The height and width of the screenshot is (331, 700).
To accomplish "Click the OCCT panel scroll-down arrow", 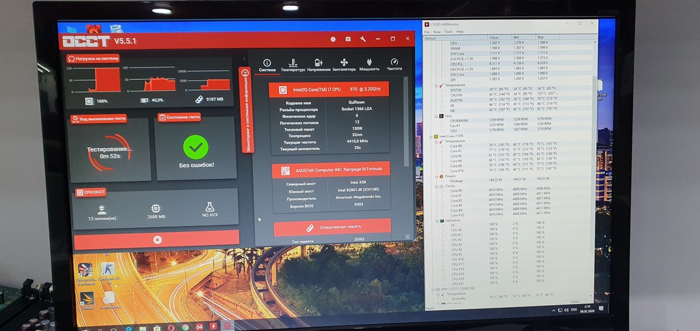I will [x=407, y=237].
